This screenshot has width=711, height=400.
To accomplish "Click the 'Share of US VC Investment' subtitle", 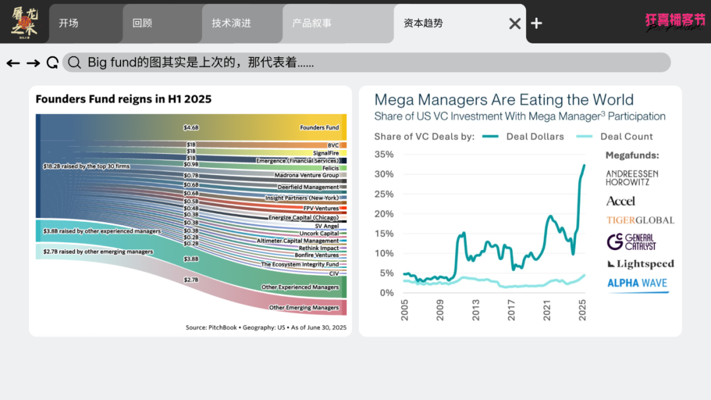I will (x=519, y=116).
